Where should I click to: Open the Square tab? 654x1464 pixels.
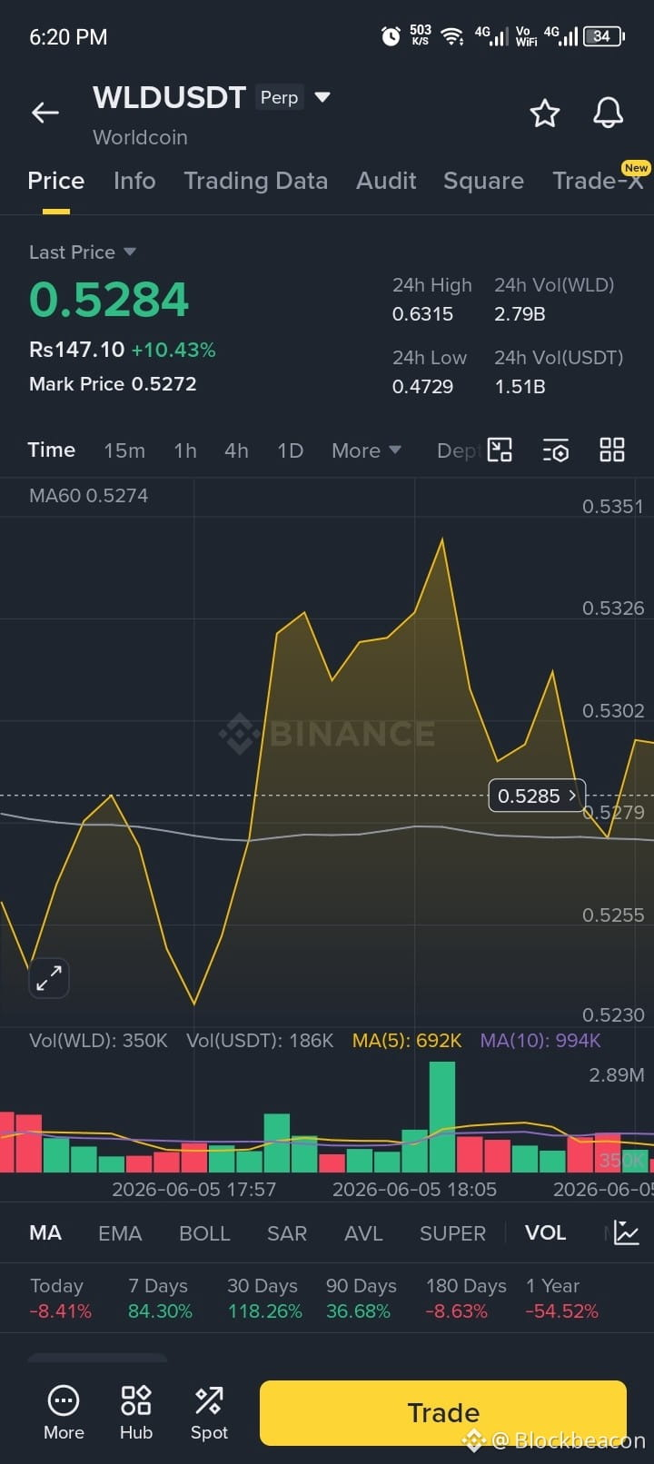(483, 181)
